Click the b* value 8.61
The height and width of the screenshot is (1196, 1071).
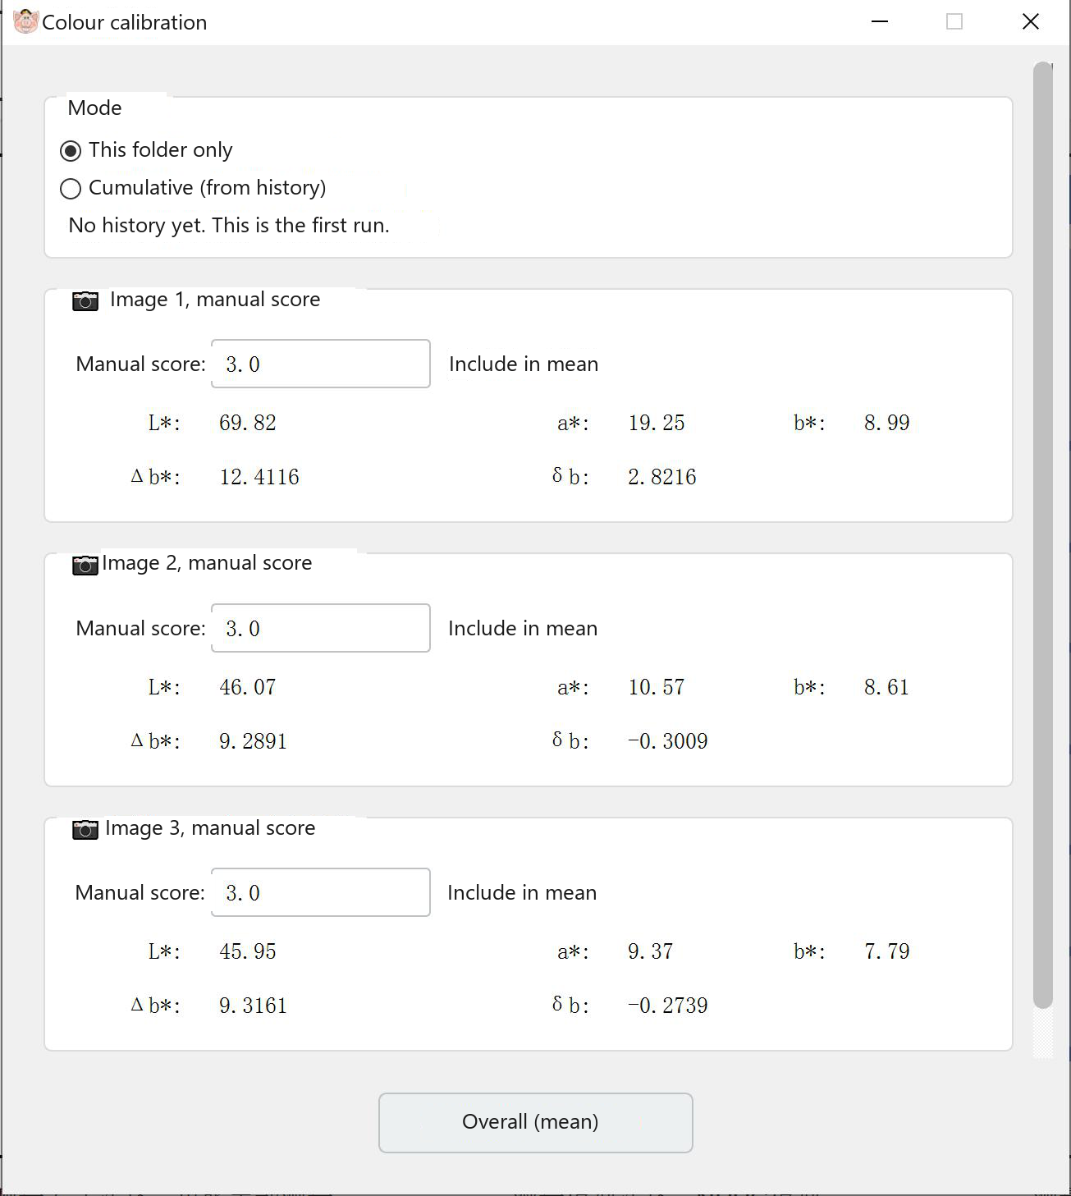pos(887,687)
